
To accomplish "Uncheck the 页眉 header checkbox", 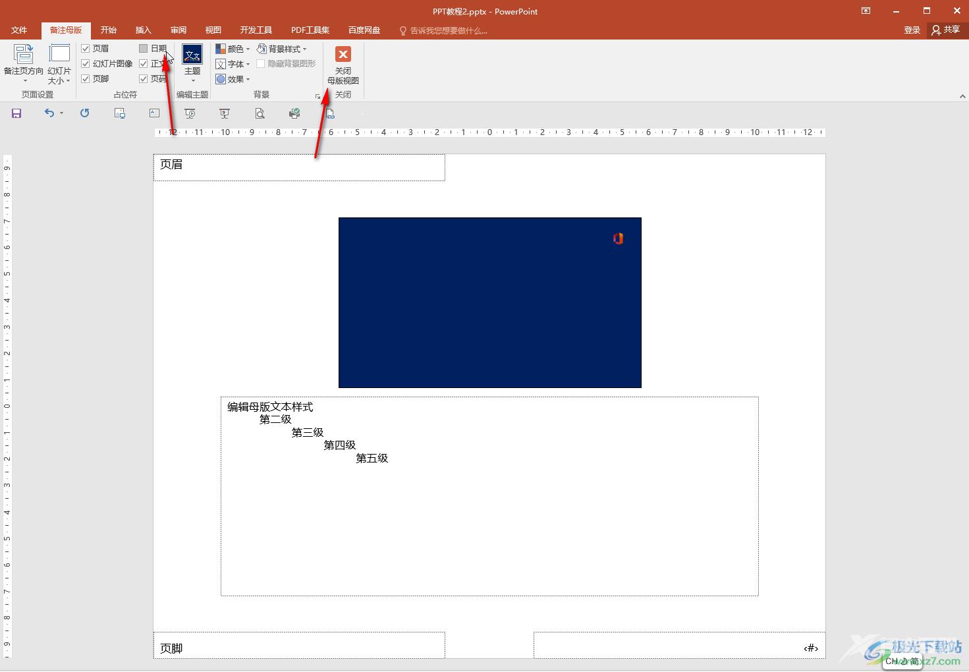I will pos(86,49).
